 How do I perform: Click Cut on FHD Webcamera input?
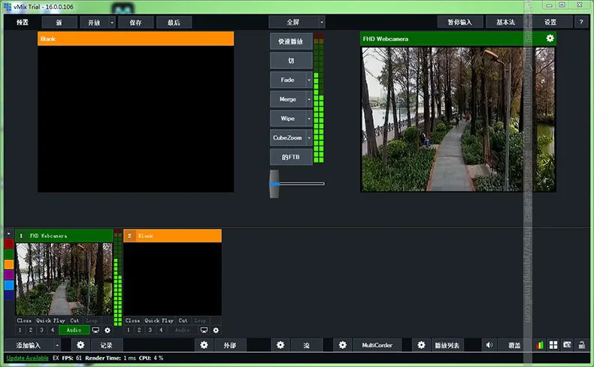tap(74, 320)
